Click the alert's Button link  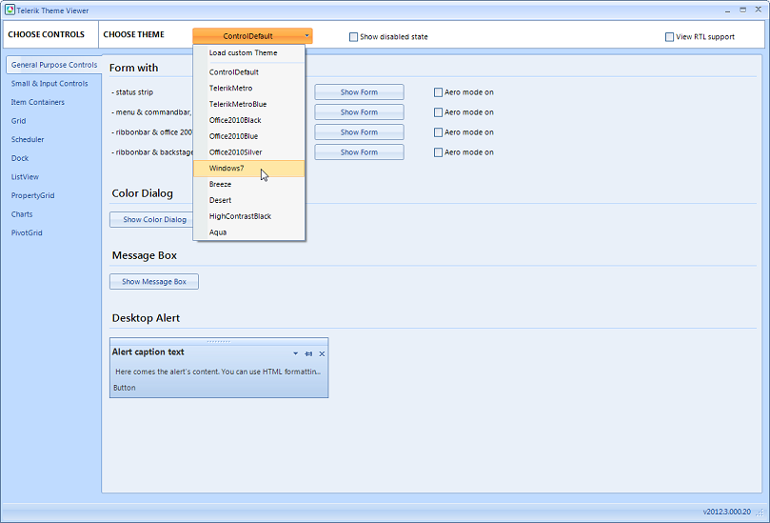pos(125,388)
